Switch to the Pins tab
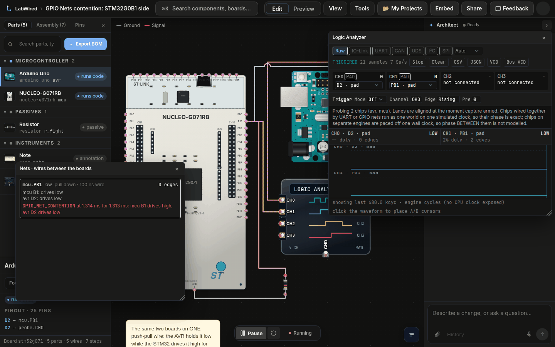Image resolution: width=555 pixels, height=347 pixels. click(80, 25)
